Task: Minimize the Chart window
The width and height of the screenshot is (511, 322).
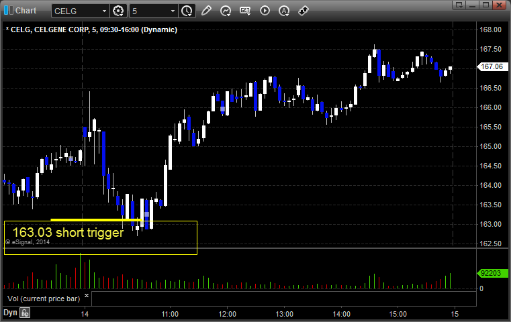Action: [x=473, y=5]
